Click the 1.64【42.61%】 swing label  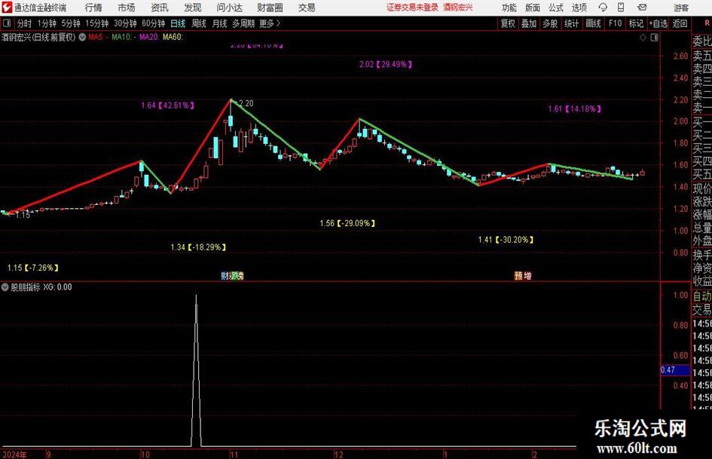coord(167,106)
